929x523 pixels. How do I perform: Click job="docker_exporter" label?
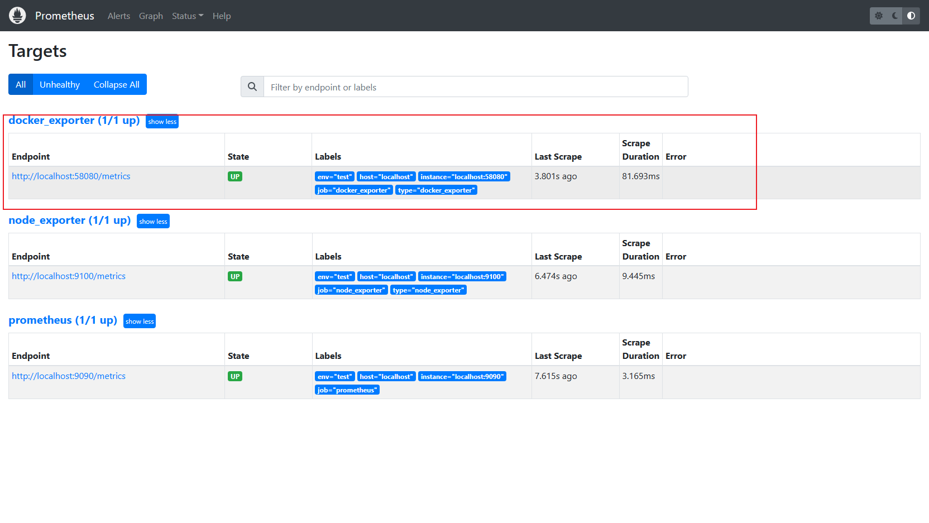[x=354, y=190]
